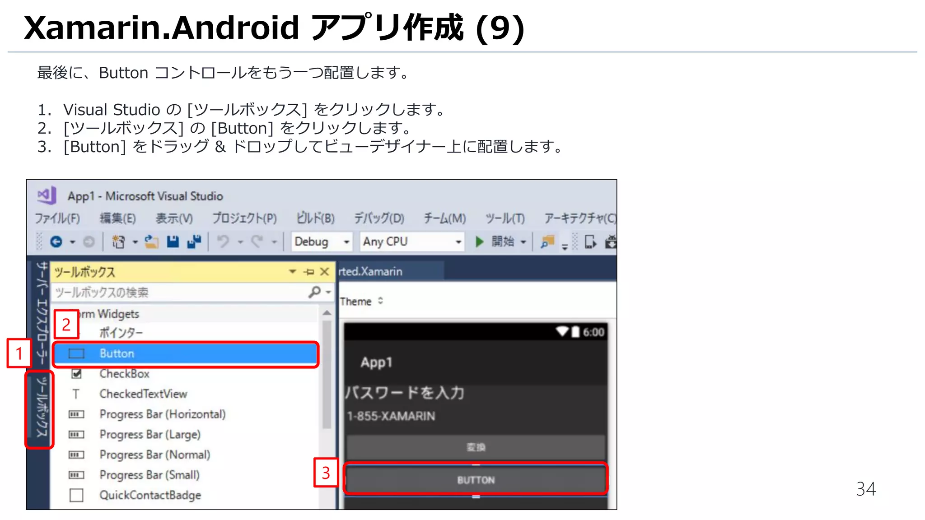925x520 pixels.
Task: Select the Button item in toolbox
Action: coord(186,353)
